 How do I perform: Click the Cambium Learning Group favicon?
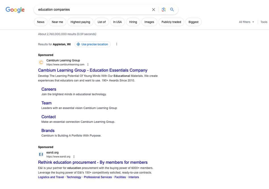[41, 62]
